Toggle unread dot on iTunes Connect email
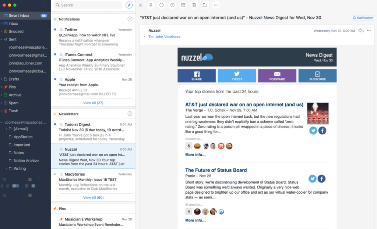Screen dimensions: 377x229 point(55,54)
